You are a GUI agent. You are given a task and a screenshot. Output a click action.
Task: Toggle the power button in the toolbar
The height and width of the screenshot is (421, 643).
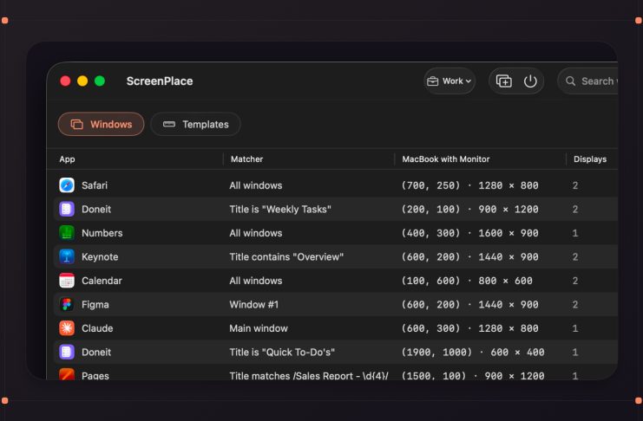click(530, 81)
